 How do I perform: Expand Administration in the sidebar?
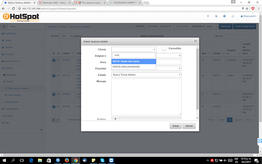point(22,102)
